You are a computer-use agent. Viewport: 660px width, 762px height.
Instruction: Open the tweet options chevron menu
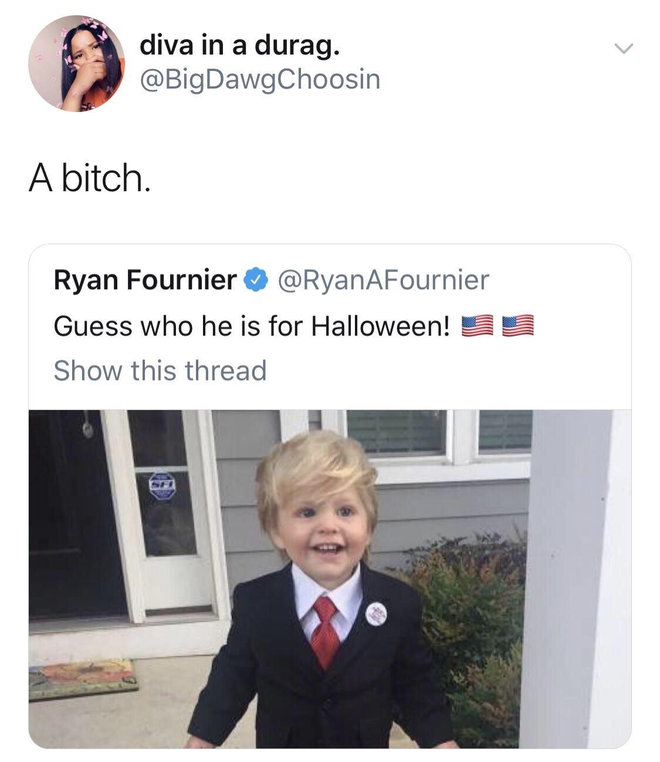[x=623, y=49]
